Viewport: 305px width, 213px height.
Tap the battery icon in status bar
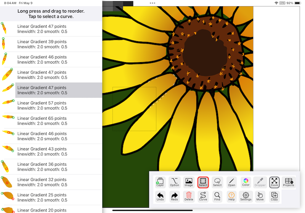(298, 3)
